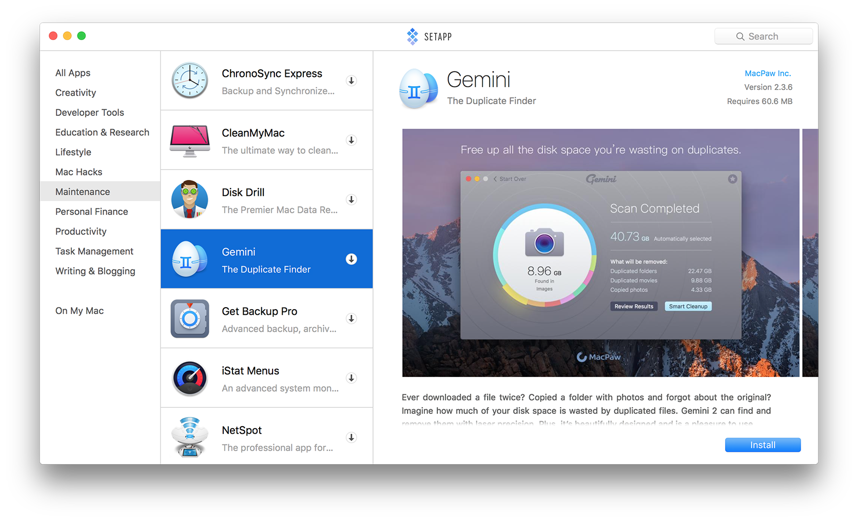
Task: Show the next partially visible screenshot
Action: (810, 253)
